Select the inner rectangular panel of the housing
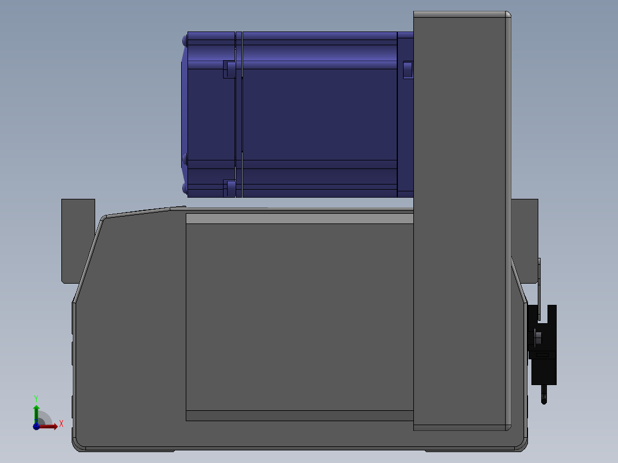 coord(299,317)
